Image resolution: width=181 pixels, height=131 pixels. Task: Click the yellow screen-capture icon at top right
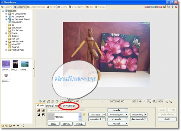(165, 7)
